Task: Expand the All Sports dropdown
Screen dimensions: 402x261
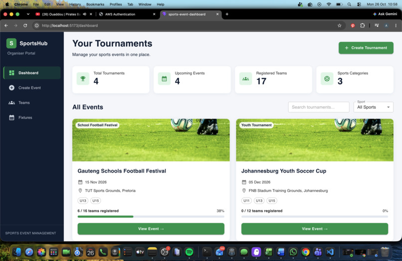Action: click(x=373, y=107)
